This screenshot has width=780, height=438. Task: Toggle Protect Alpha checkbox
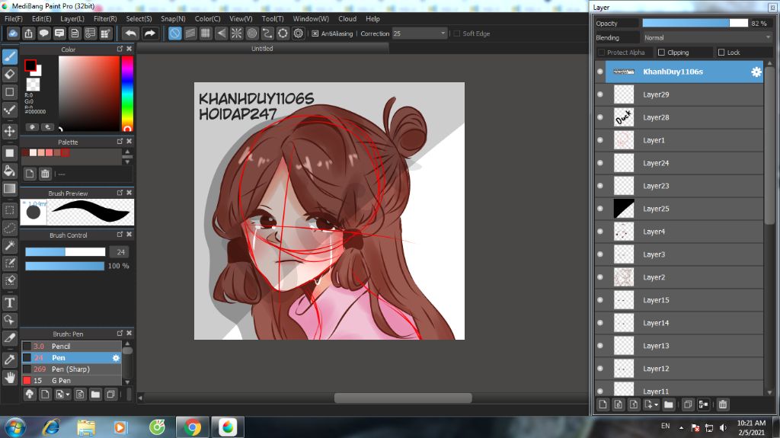(601, 53)
